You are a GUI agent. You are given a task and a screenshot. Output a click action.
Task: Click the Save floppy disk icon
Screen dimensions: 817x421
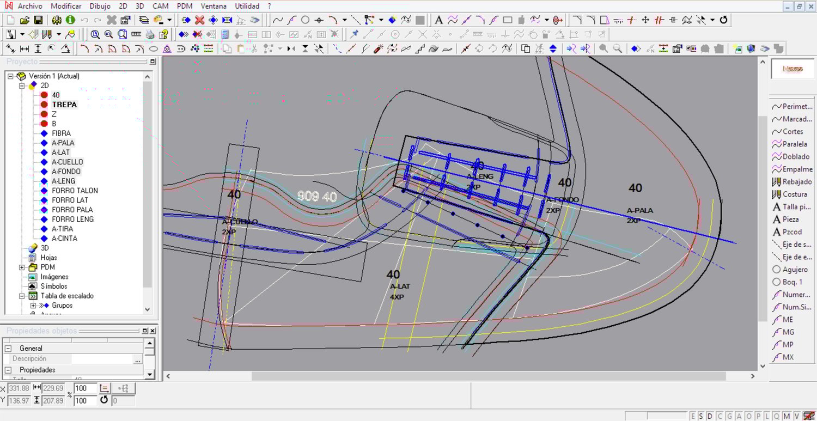click(38, 20)
